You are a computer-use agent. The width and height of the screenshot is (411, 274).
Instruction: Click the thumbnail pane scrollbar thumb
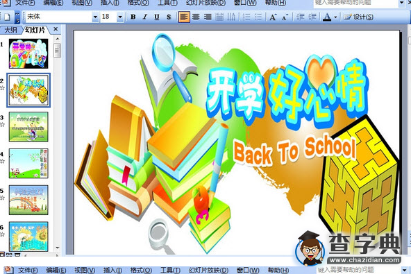[57, 51]
